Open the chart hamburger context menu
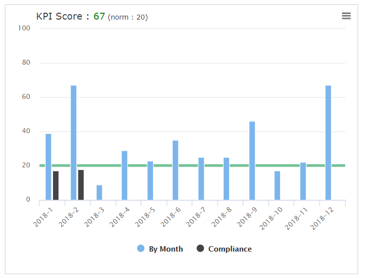Image resolution: width=365 pixels, height=278 pixels. click(x=346, y=16)
